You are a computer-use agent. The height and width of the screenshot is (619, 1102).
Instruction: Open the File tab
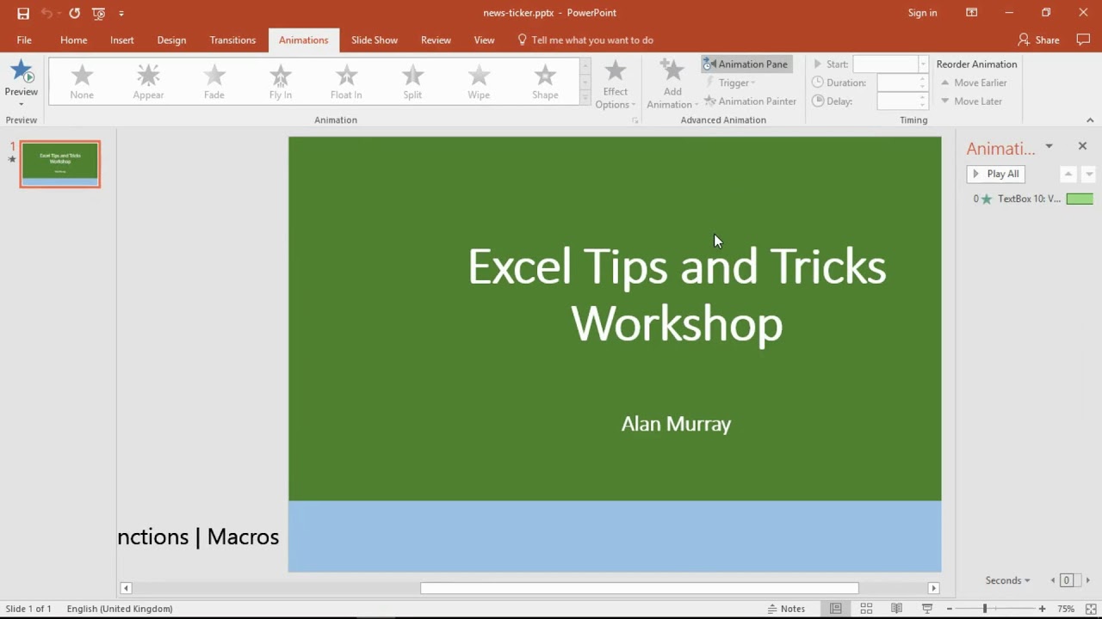coord(24,40)
